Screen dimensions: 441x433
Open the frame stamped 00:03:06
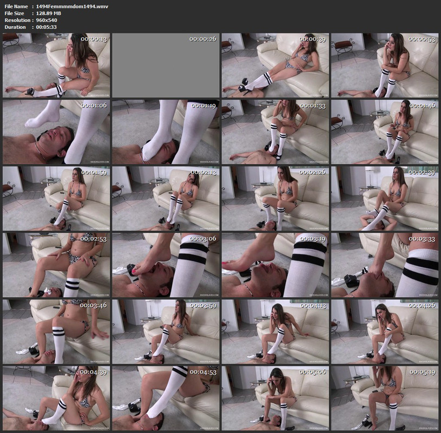click(x=166, y=265)
